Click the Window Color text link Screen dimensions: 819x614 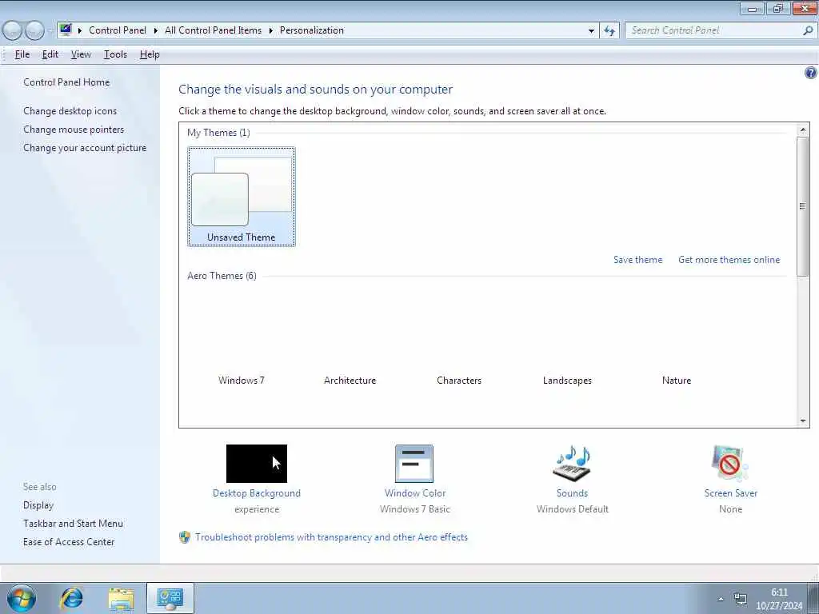click(x=415, y=493)
